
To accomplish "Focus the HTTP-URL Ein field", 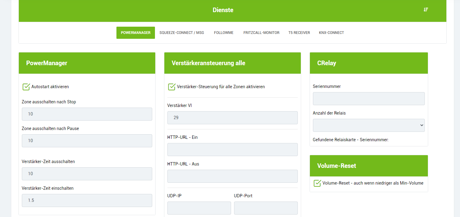I will coord(232,149).
